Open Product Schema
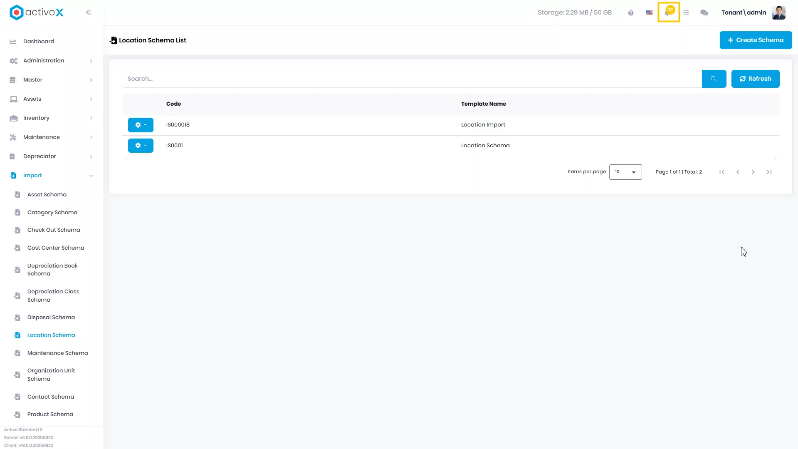798x449 pixels. tap(50, 414)
